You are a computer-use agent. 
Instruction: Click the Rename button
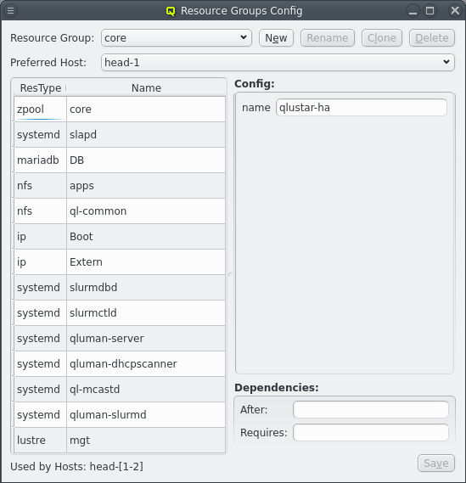pos(328,38)
